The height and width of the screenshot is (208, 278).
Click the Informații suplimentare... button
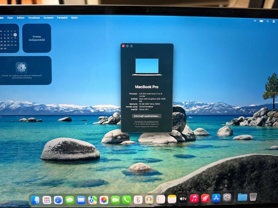click(x=146, y=116)
